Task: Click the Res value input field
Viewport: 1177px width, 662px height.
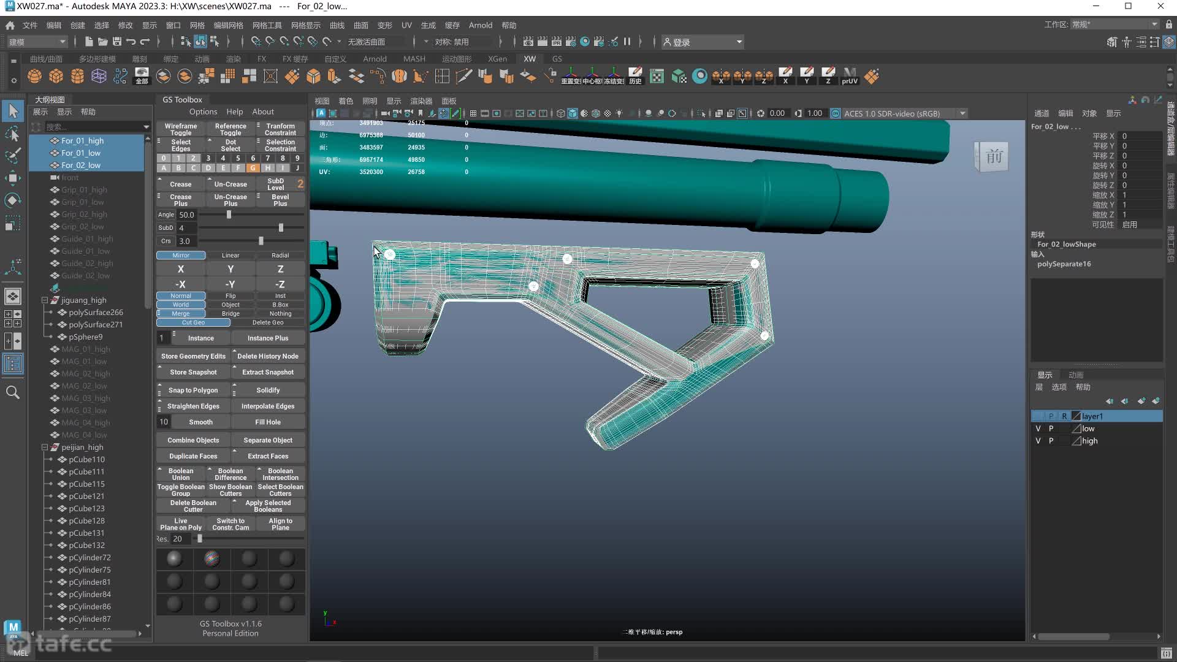Action: (x=181, y=539)
